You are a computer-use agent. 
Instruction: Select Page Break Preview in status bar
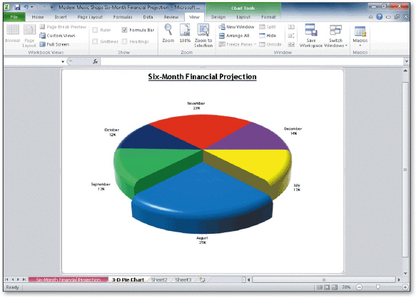coord(335,287)
